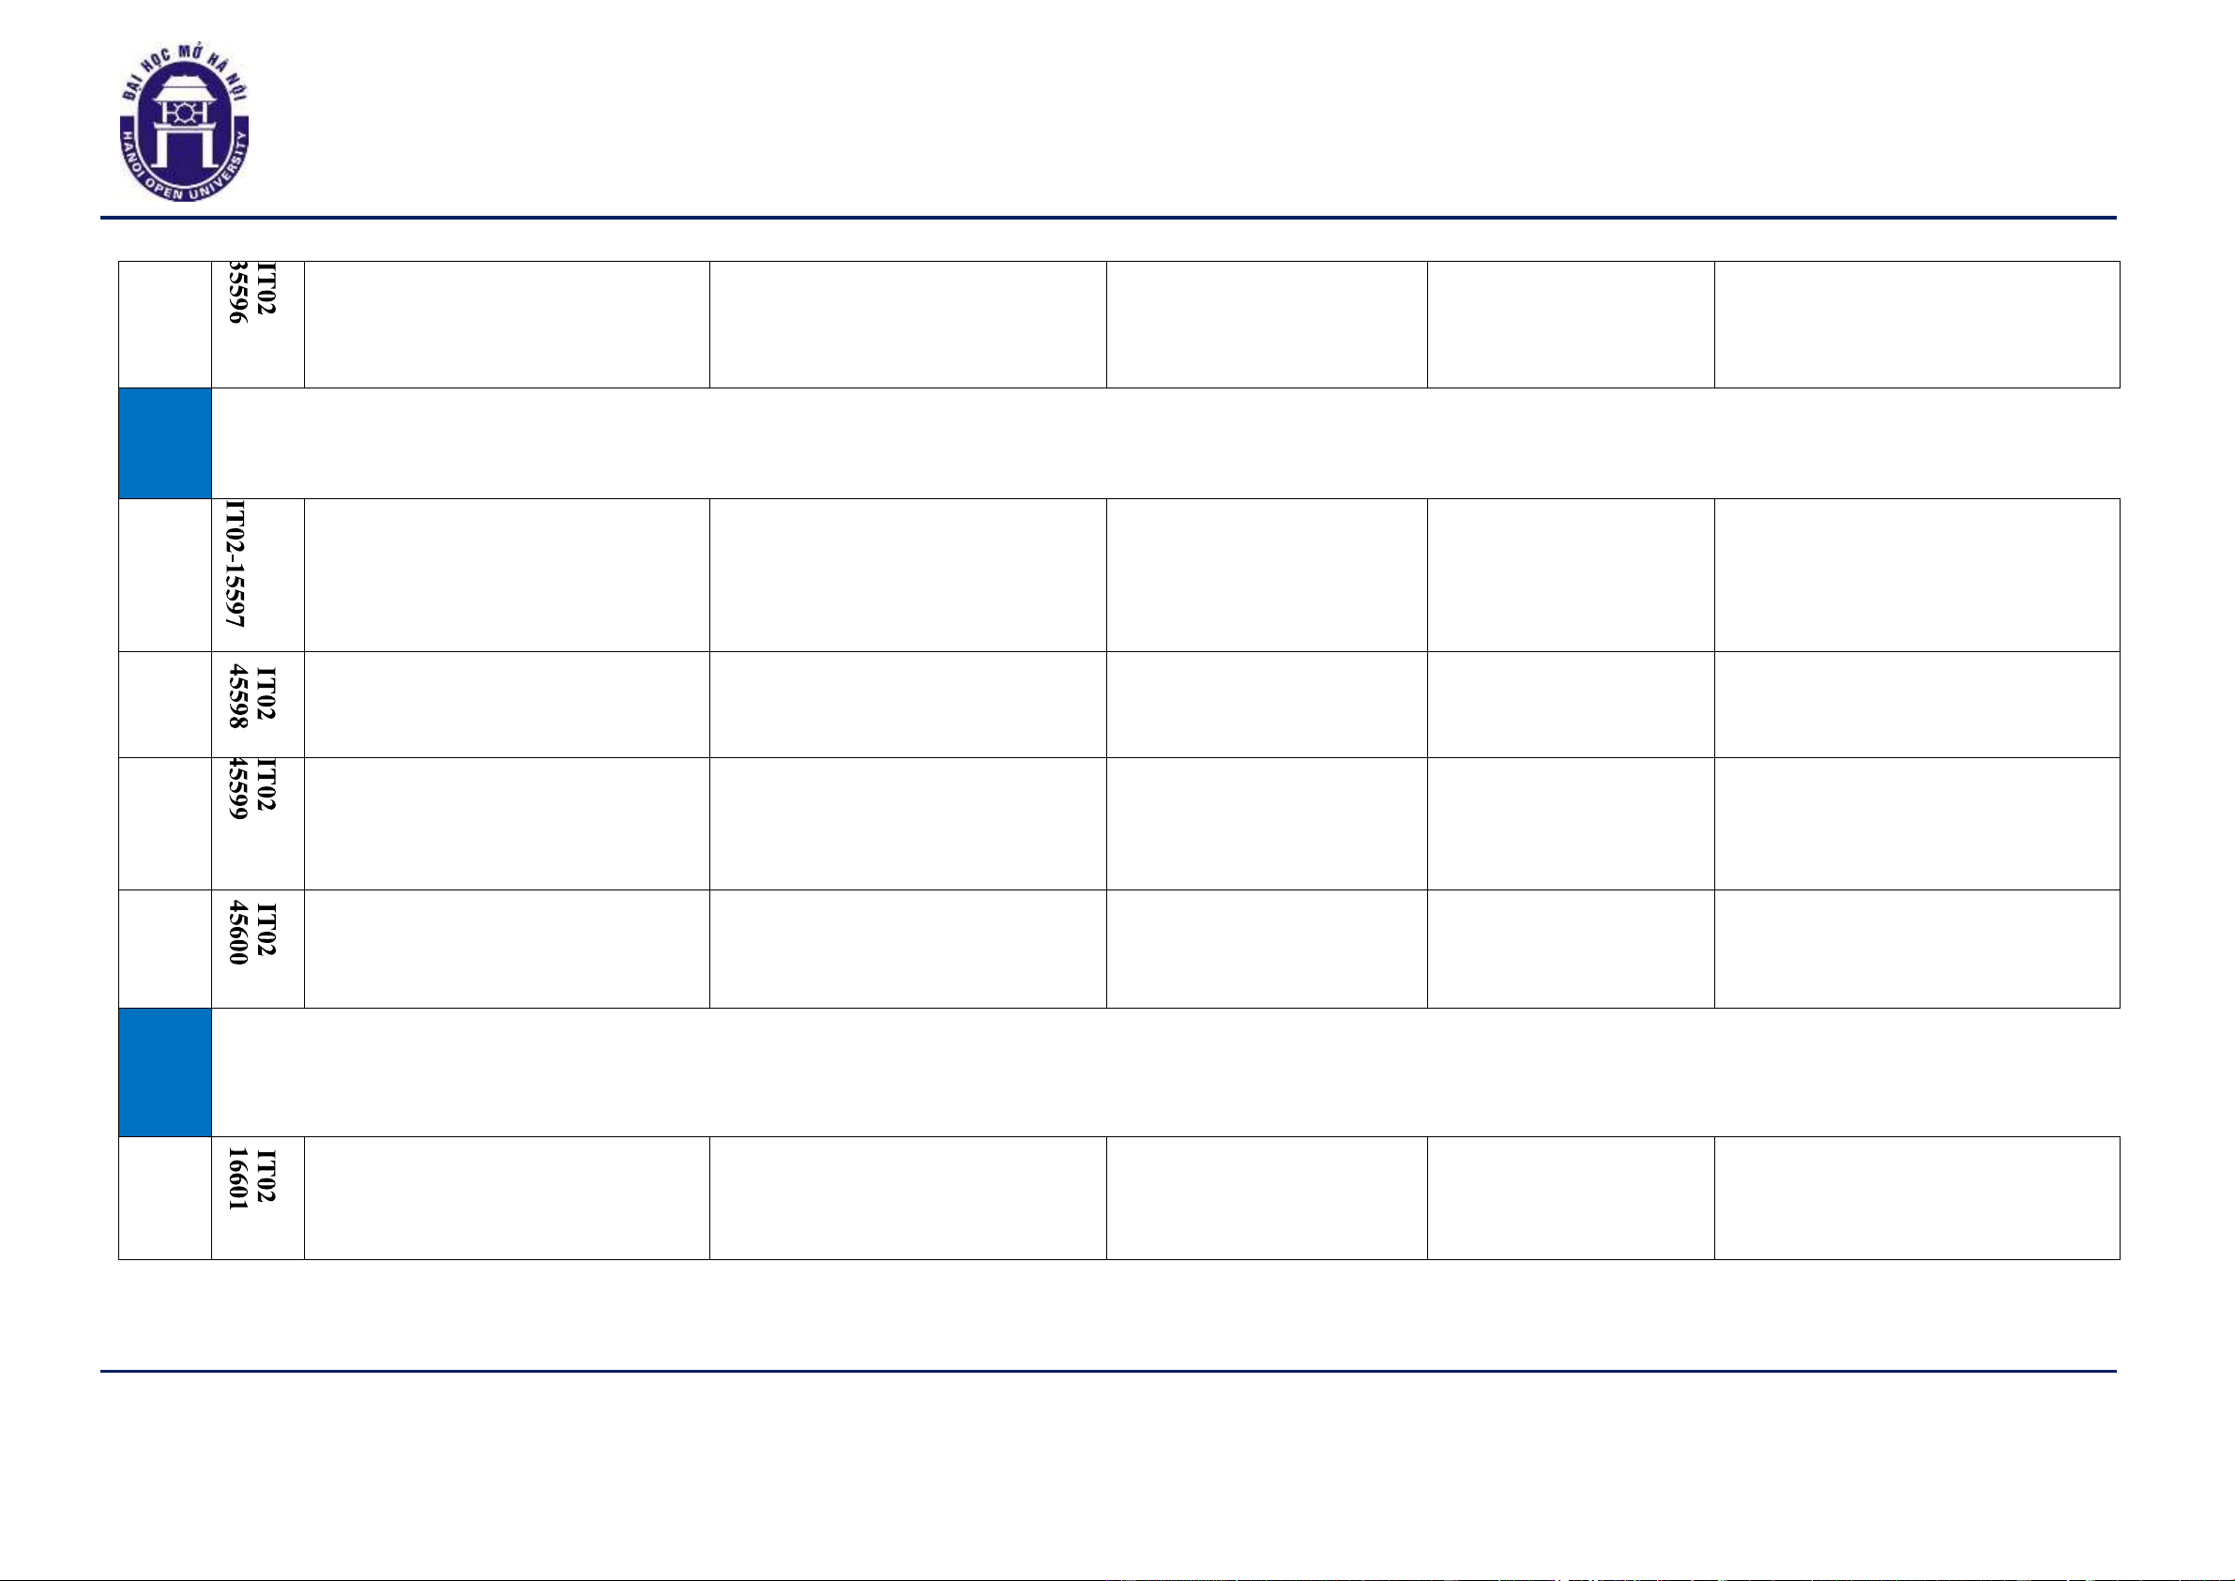Select rightmost cell in the IT02-15597 row
The height and width of the screenshot is (1581, 2235).
[x=1916, y=574]
